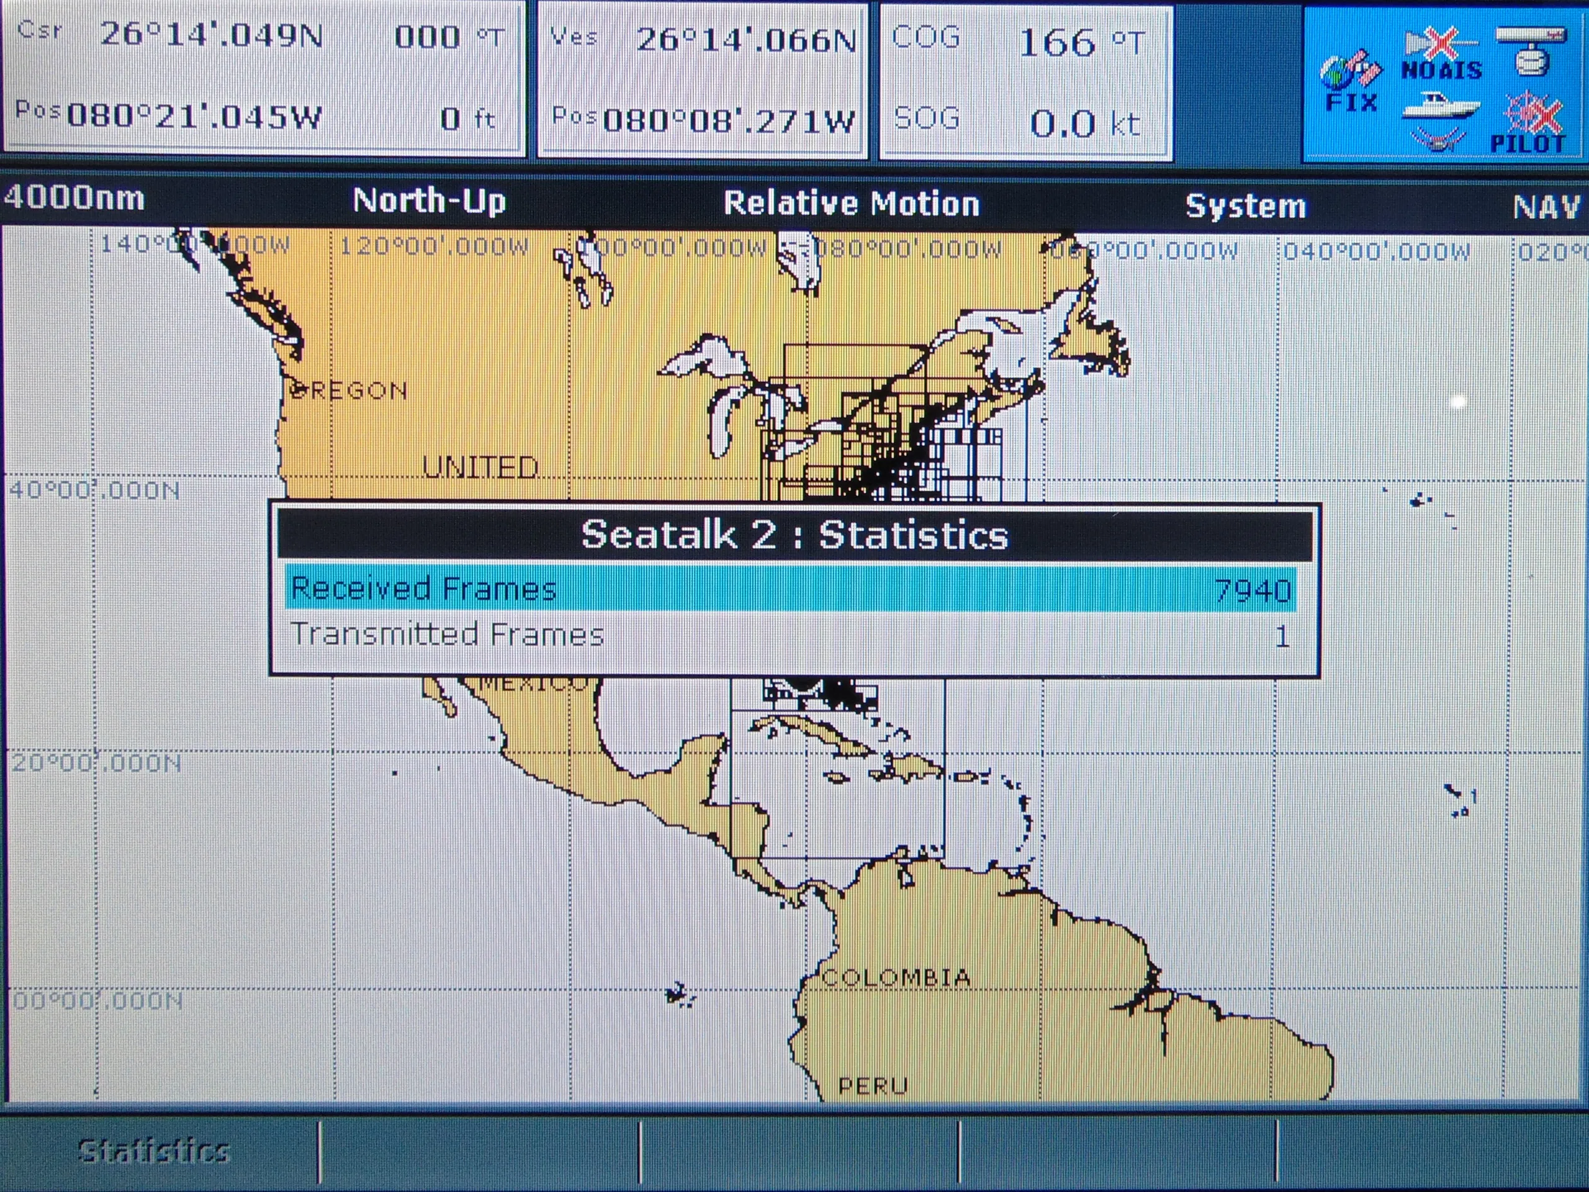1589x1192 pixels.
Task: Click the COLOMBIA label on the chart
Action: tap(896, 977)
